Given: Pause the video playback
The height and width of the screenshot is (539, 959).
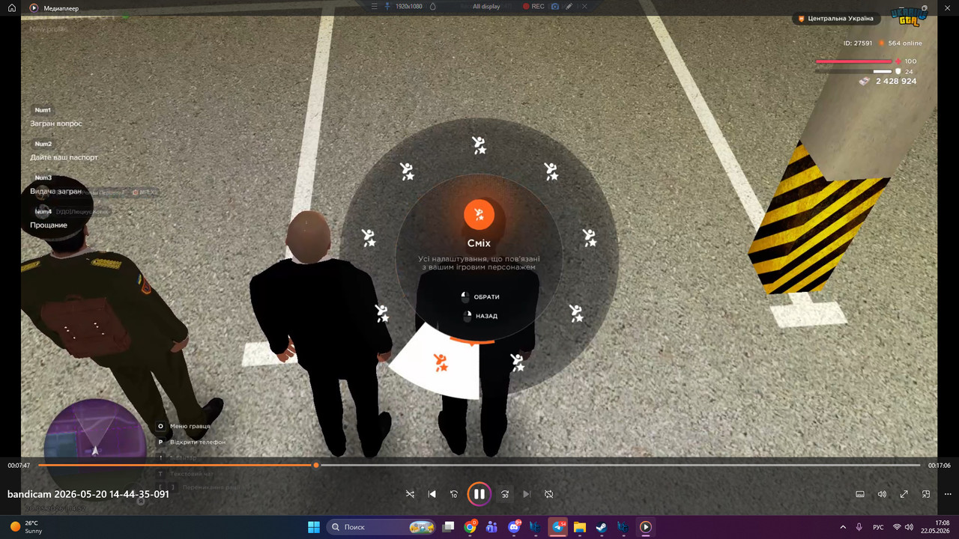Looking at the screenshot, I should coord(479,494).
